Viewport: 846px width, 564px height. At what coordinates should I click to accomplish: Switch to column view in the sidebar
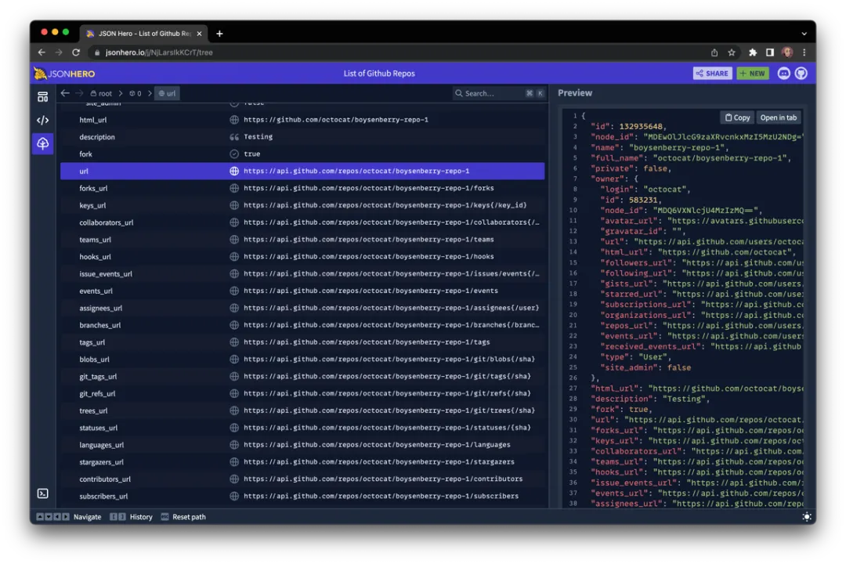point(42,96)
